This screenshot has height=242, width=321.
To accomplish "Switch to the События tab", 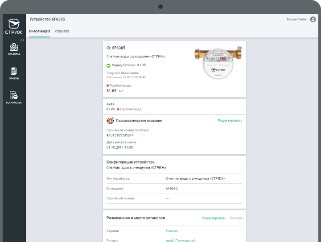I will click(x=62, y=32).
